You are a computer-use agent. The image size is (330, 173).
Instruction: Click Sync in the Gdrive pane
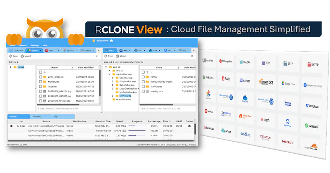pos(14,56)
